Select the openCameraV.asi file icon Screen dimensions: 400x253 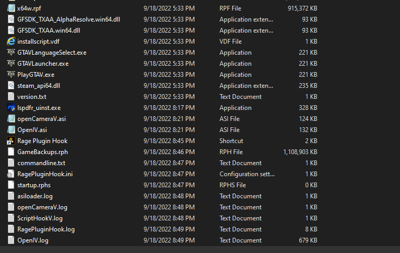pos(11,119)
